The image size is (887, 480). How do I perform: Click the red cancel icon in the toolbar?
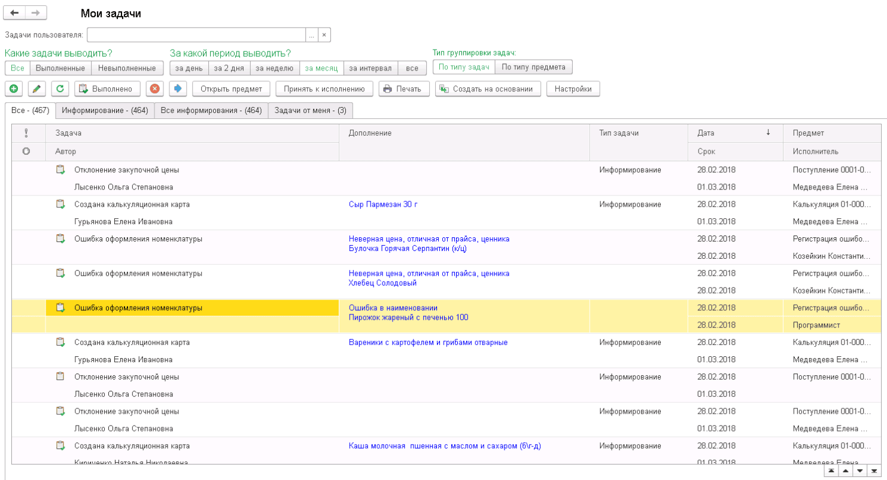click(155, 88)
